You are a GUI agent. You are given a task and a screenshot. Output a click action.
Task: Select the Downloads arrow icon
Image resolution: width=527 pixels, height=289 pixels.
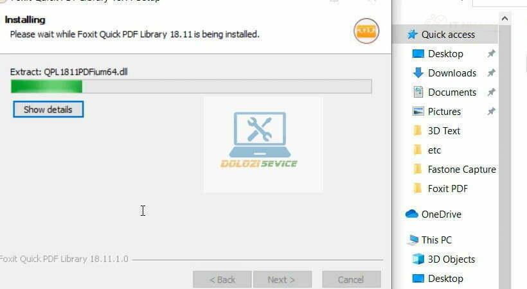(418, 73)
